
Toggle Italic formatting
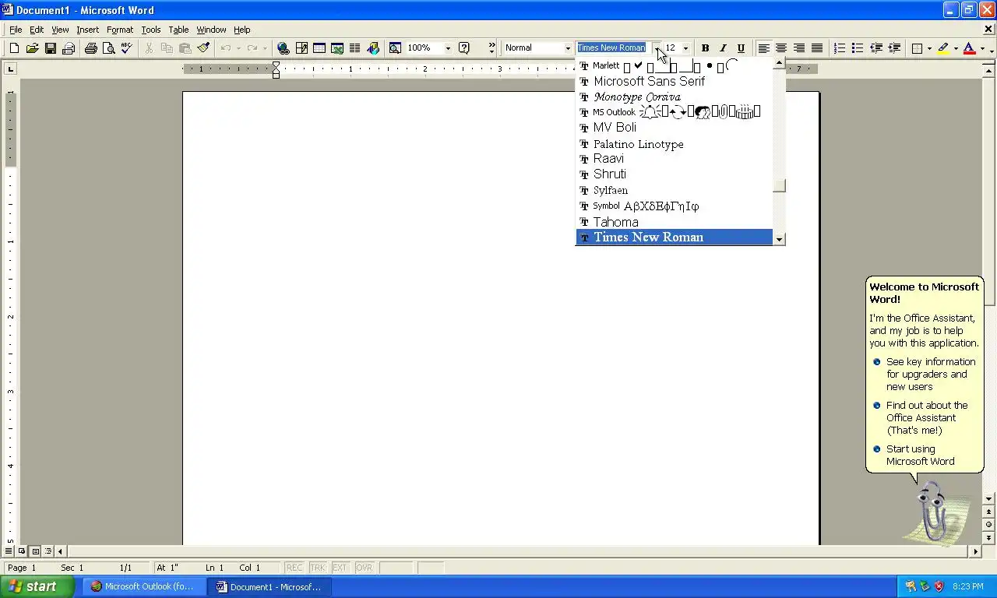pos(723,48)
